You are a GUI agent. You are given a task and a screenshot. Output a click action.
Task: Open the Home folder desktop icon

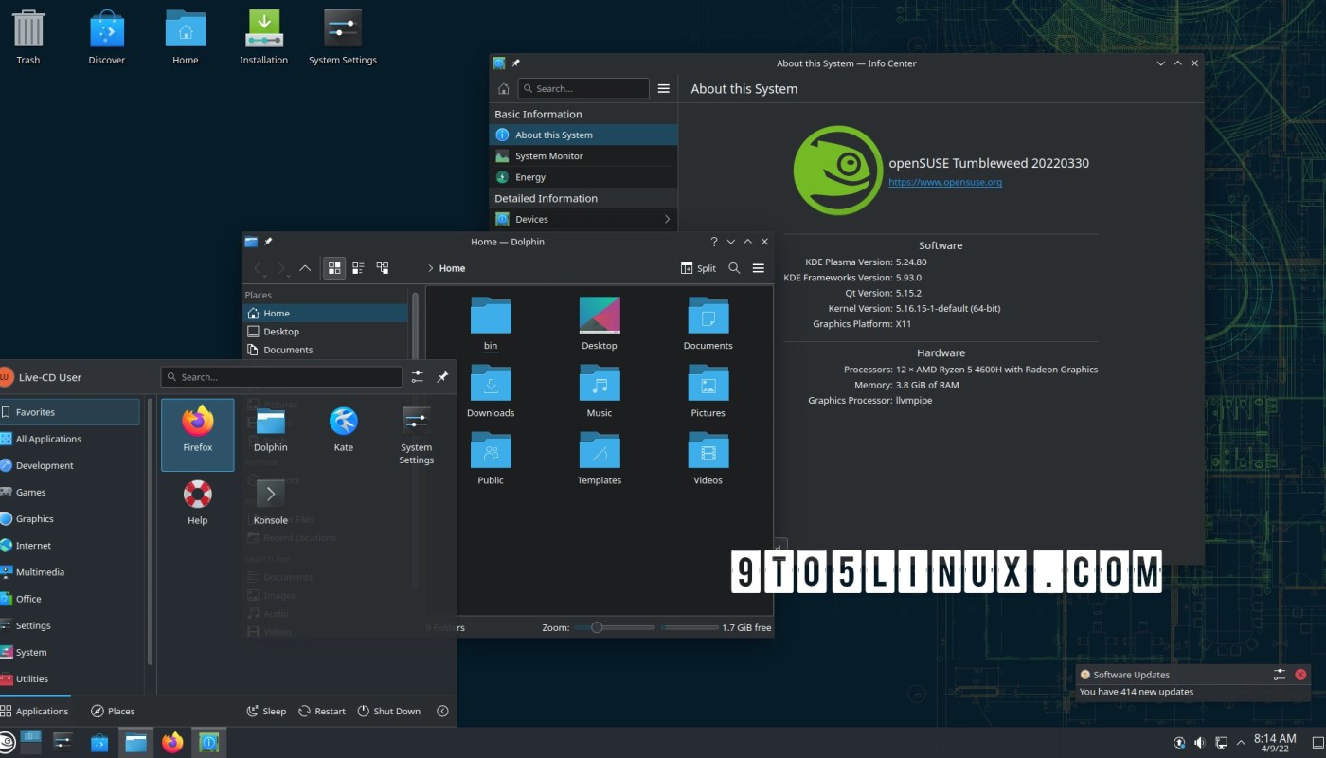tap(186, 38)
